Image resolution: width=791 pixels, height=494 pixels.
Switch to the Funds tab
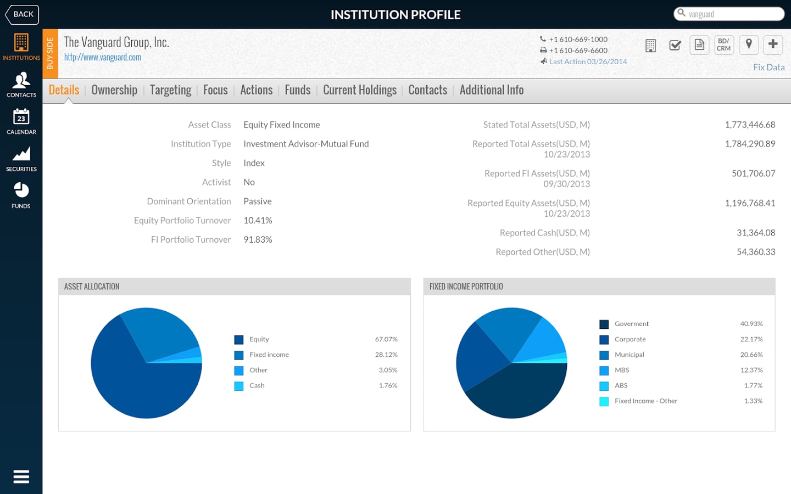[298, 90]
